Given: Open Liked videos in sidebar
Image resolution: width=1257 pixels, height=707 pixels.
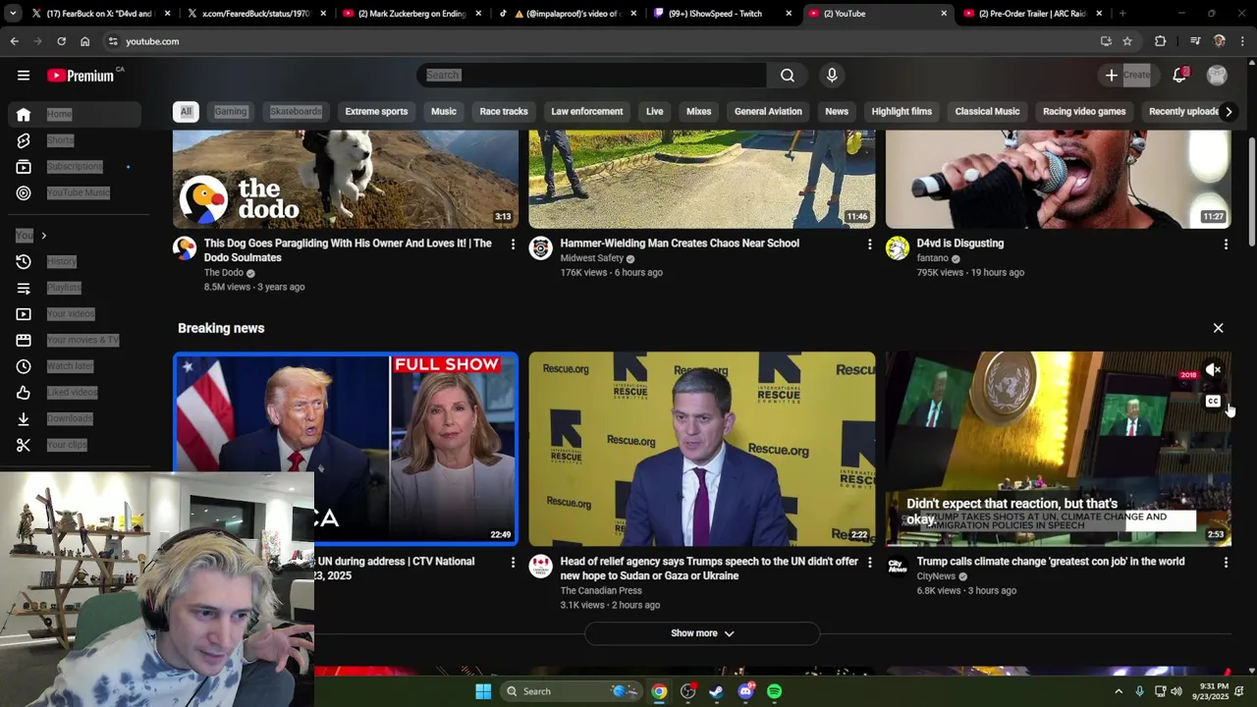Looking at the screenshot, I should tap(77, 393).
